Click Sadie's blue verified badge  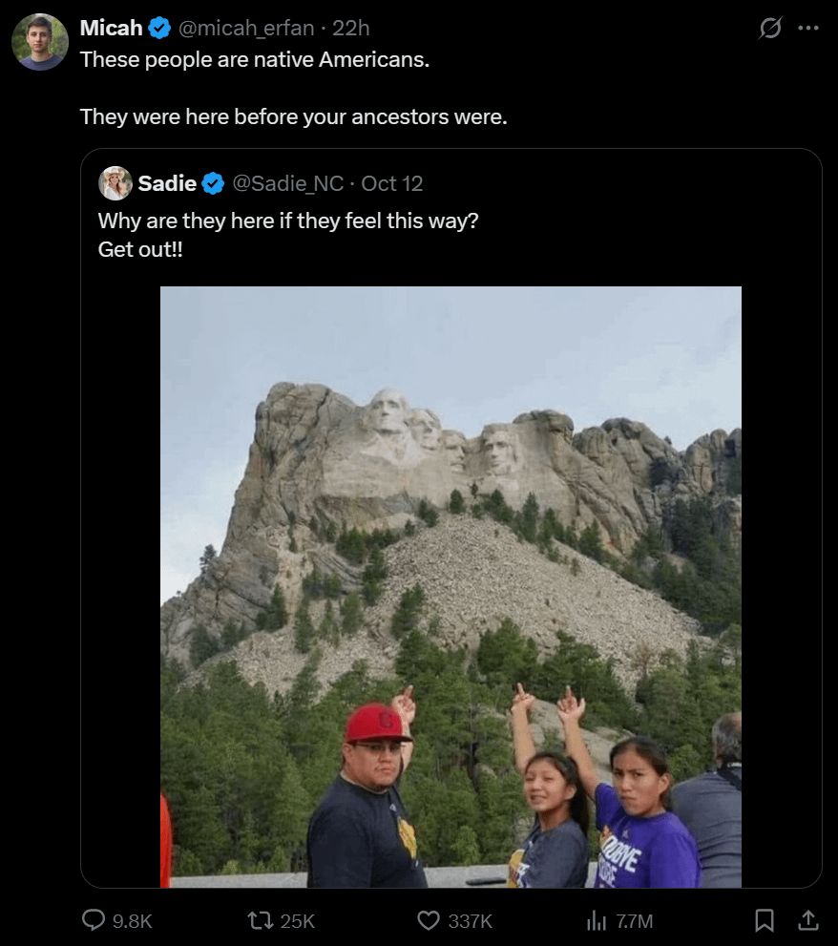coord(213,183)
